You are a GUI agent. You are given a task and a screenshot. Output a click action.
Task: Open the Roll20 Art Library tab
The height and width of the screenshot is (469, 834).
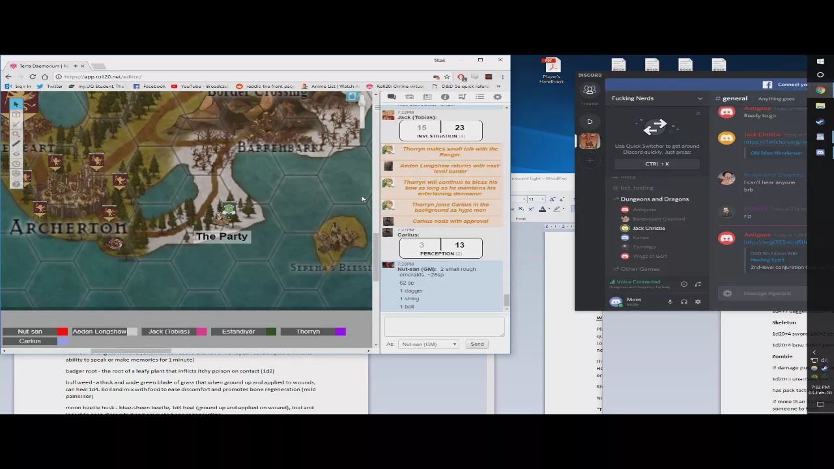click(x=409, y=97)
